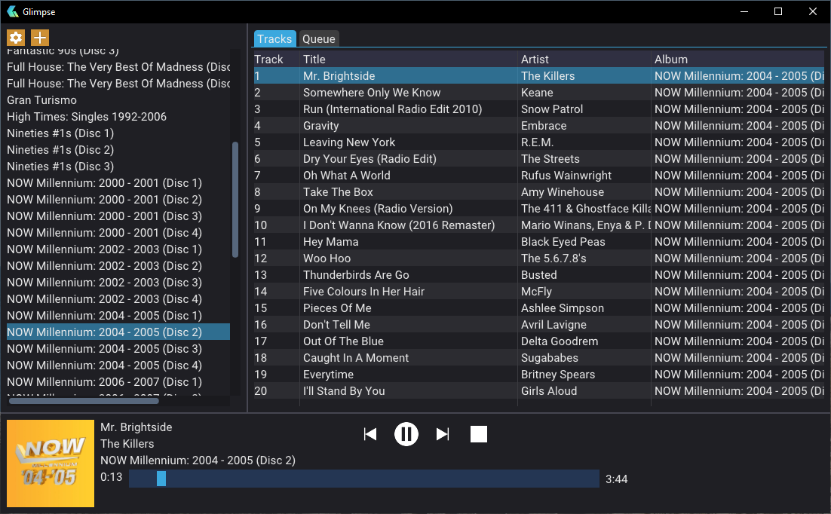Select track Hey Mama

(539, 242)
